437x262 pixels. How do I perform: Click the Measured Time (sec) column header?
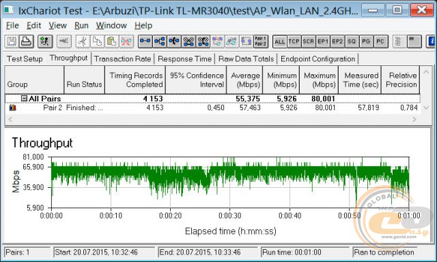pos(360,80)
